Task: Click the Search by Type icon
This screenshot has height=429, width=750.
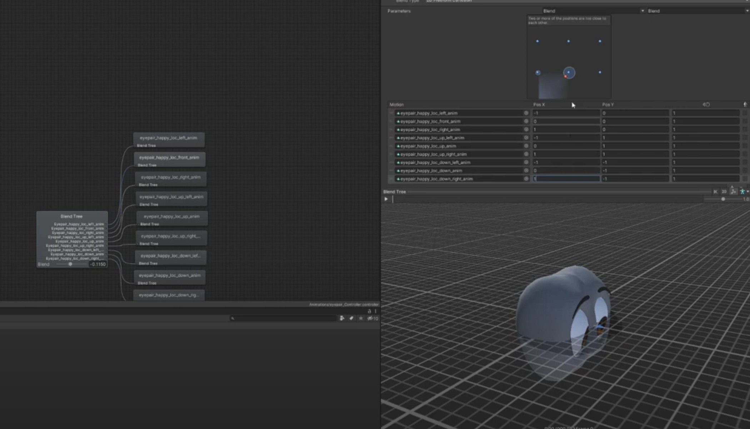Action: coord(342,318)
